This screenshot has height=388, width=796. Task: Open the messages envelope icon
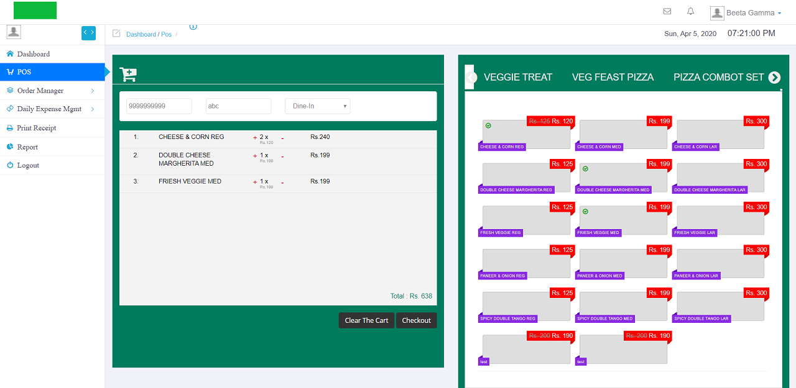click(667, 11)
